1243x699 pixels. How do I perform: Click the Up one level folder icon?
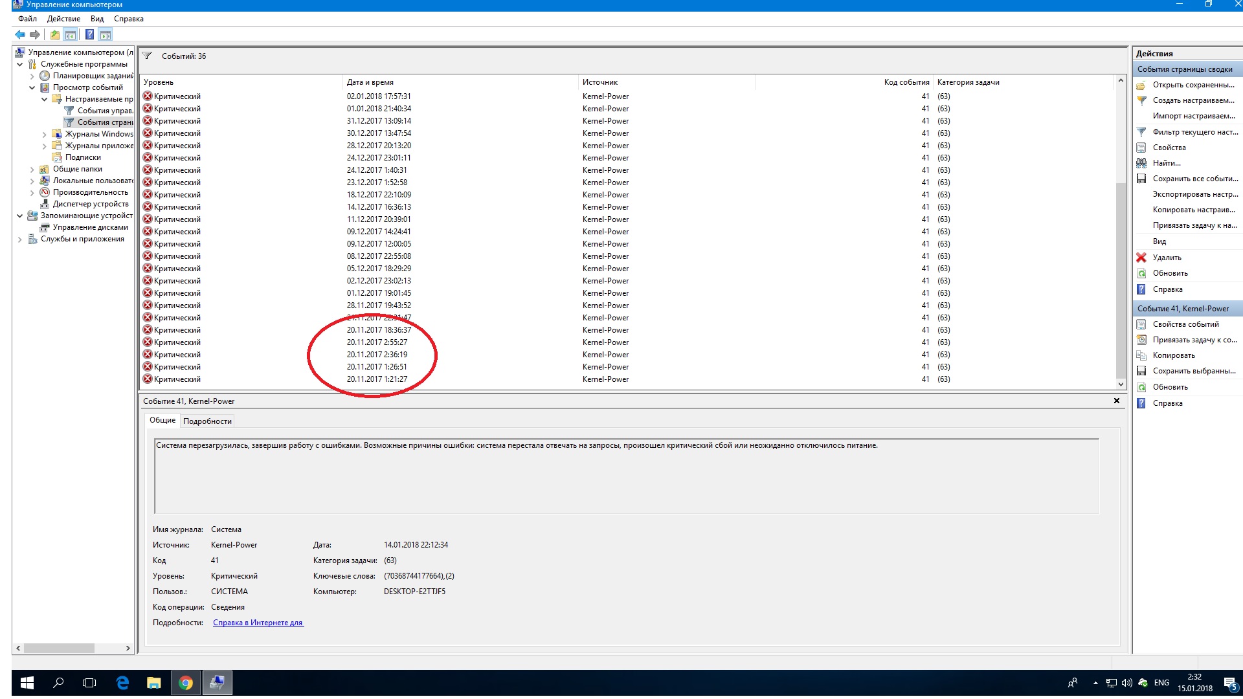tap(55, 34)
